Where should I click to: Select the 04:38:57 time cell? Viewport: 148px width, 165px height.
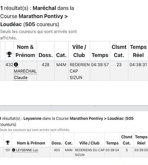coord(100,65)
